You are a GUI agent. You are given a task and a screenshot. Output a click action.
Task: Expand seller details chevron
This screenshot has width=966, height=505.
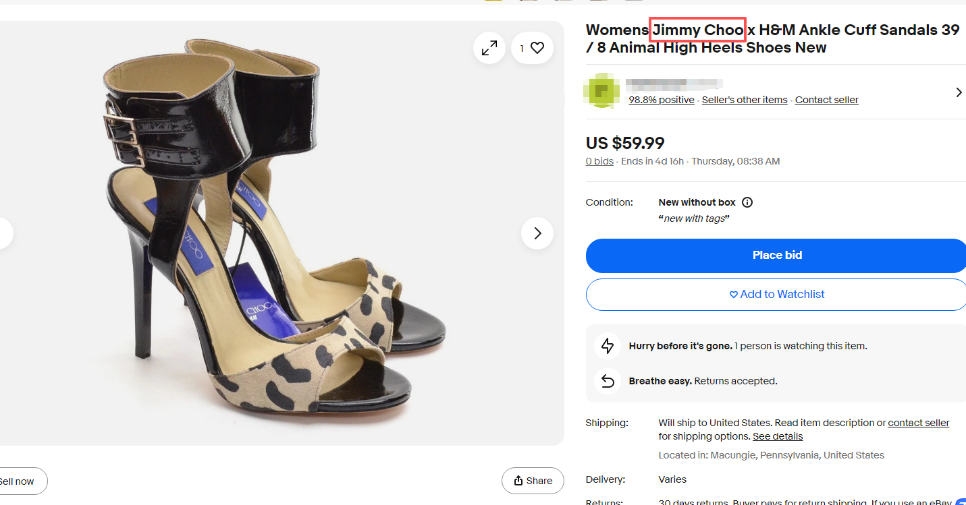click(x=959, y=92)
